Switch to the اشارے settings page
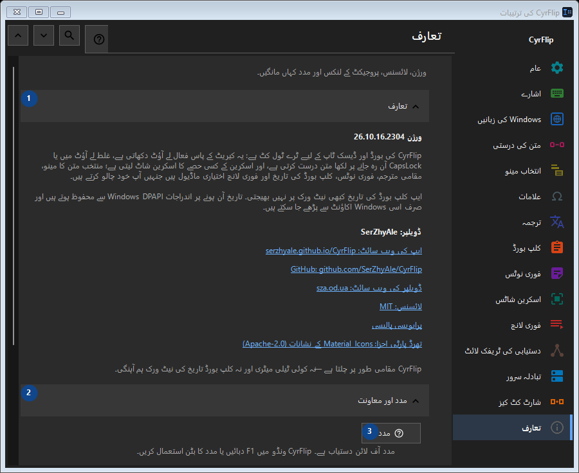 (531, 94)
